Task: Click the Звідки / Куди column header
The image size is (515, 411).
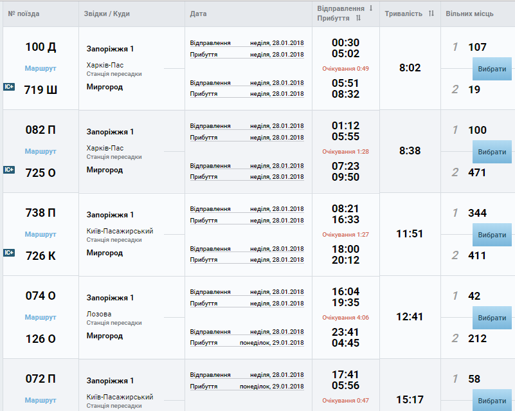Action: 107,14
